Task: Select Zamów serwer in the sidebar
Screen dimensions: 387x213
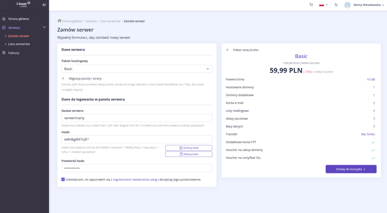Action: coord(19,36)
